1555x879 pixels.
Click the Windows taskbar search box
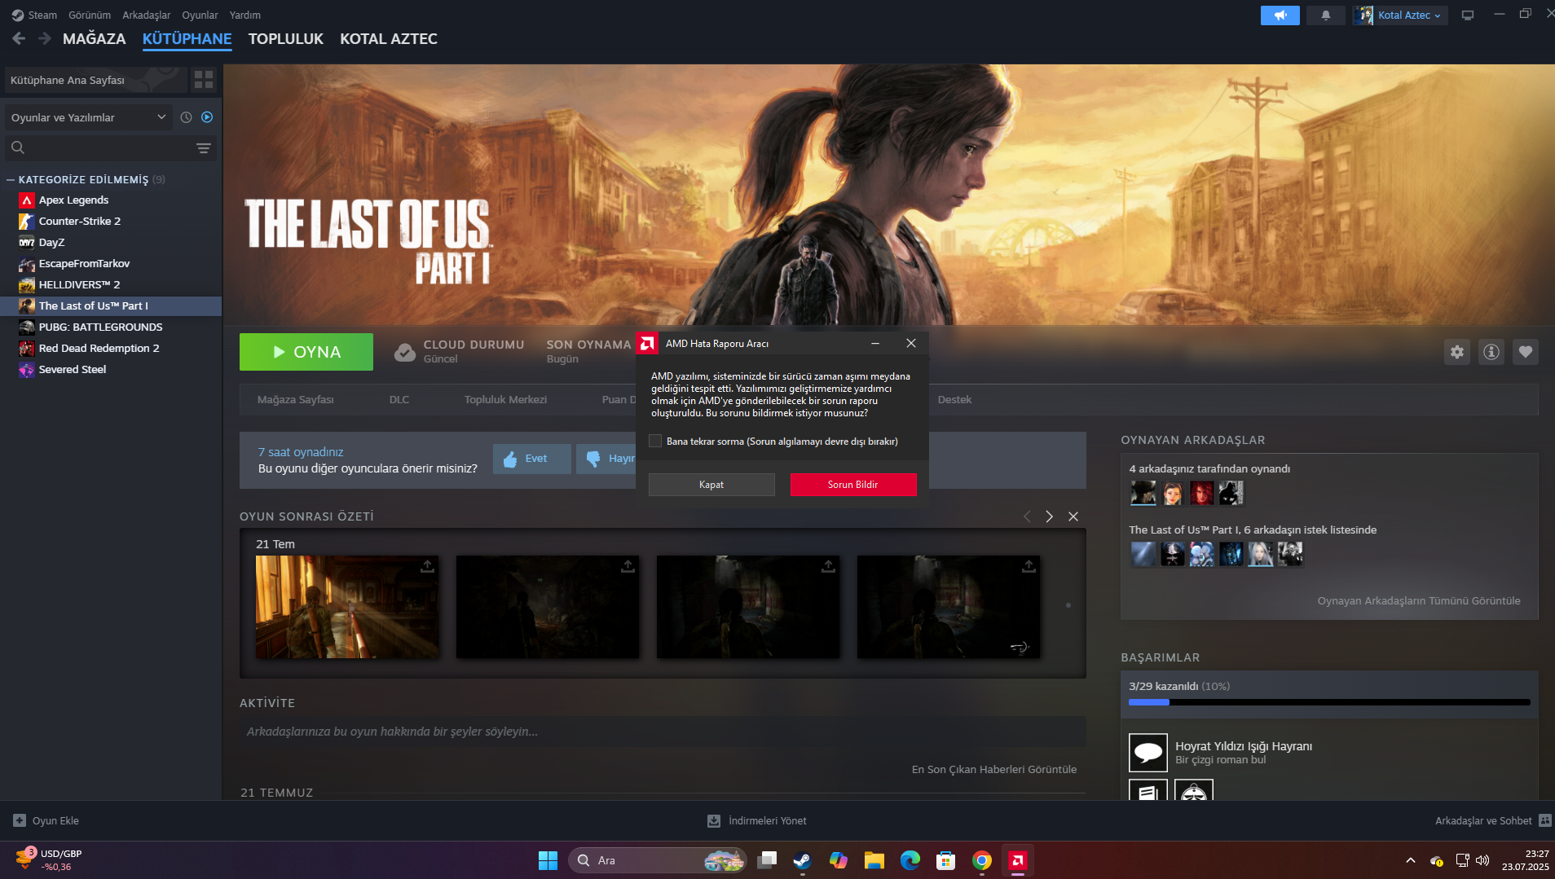[x=657, y=860]
